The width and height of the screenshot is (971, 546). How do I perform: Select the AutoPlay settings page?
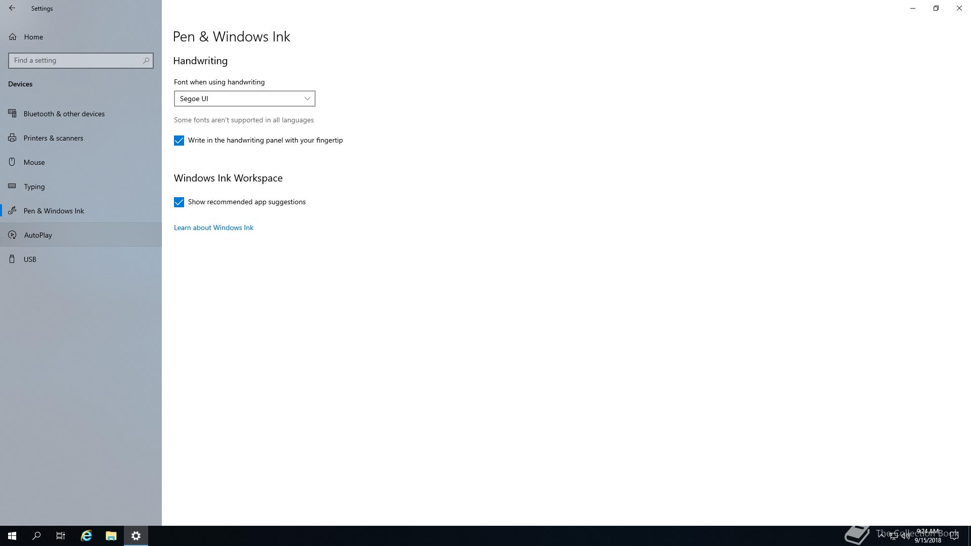[81, 235]
